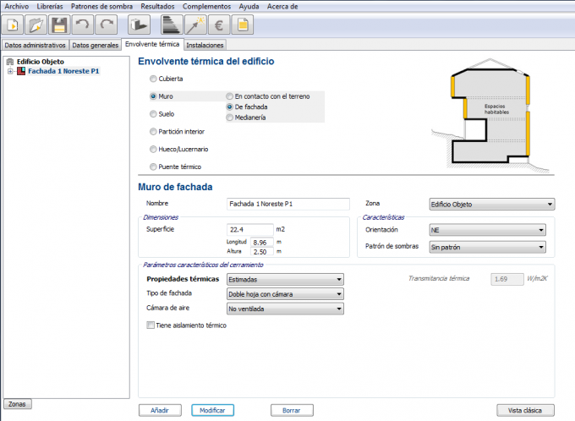Save project using the floppy disk icon

[59, 25]
